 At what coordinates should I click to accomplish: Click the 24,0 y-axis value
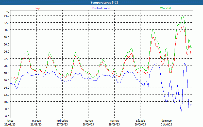click(x=7, y=52)
